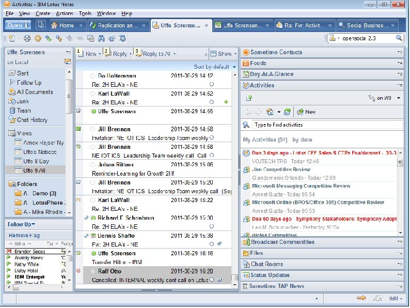Open the Create menu
Screen dimensions: 410x308
tap(43, 13)
